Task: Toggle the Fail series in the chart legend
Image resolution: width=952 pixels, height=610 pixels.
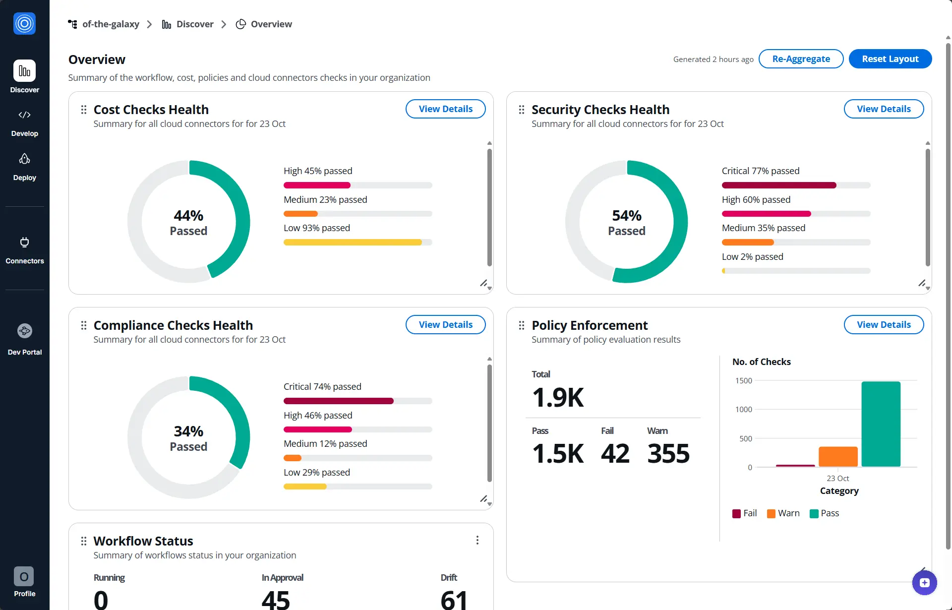Action: pyautogui.click(x=744, y=513)
